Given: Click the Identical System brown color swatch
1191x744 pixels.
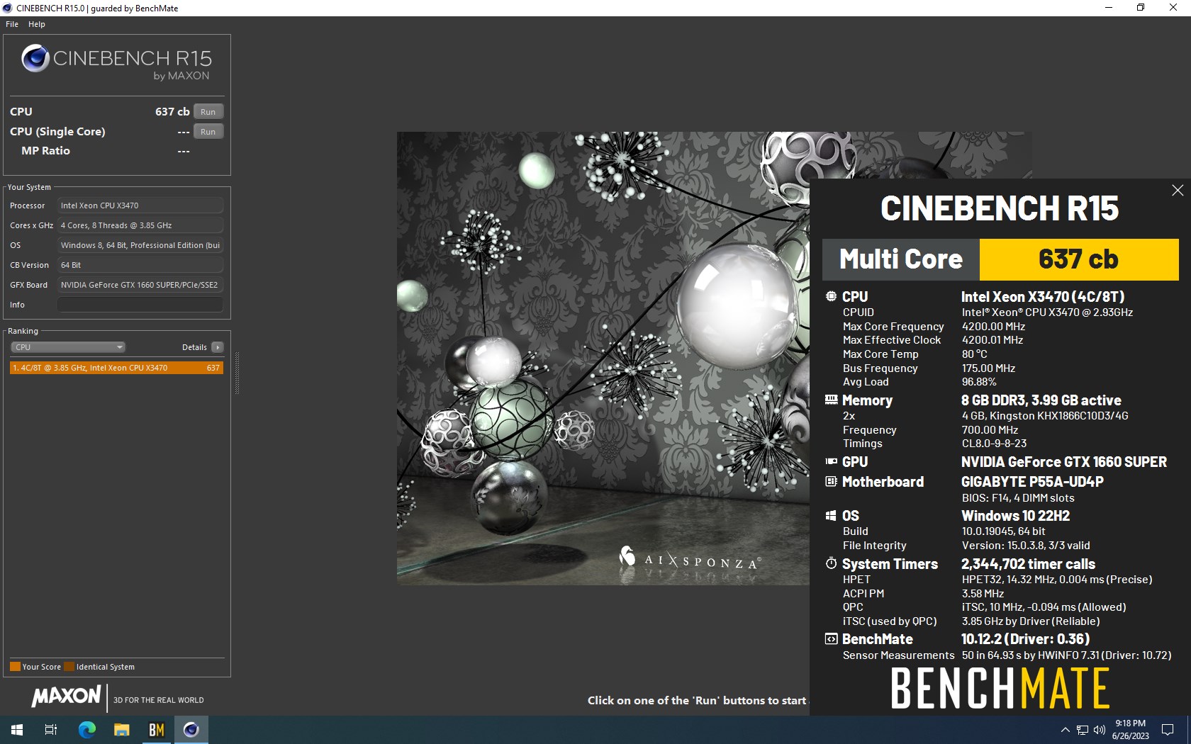Looking at the screenshot, I should click(x=69, y=667).
